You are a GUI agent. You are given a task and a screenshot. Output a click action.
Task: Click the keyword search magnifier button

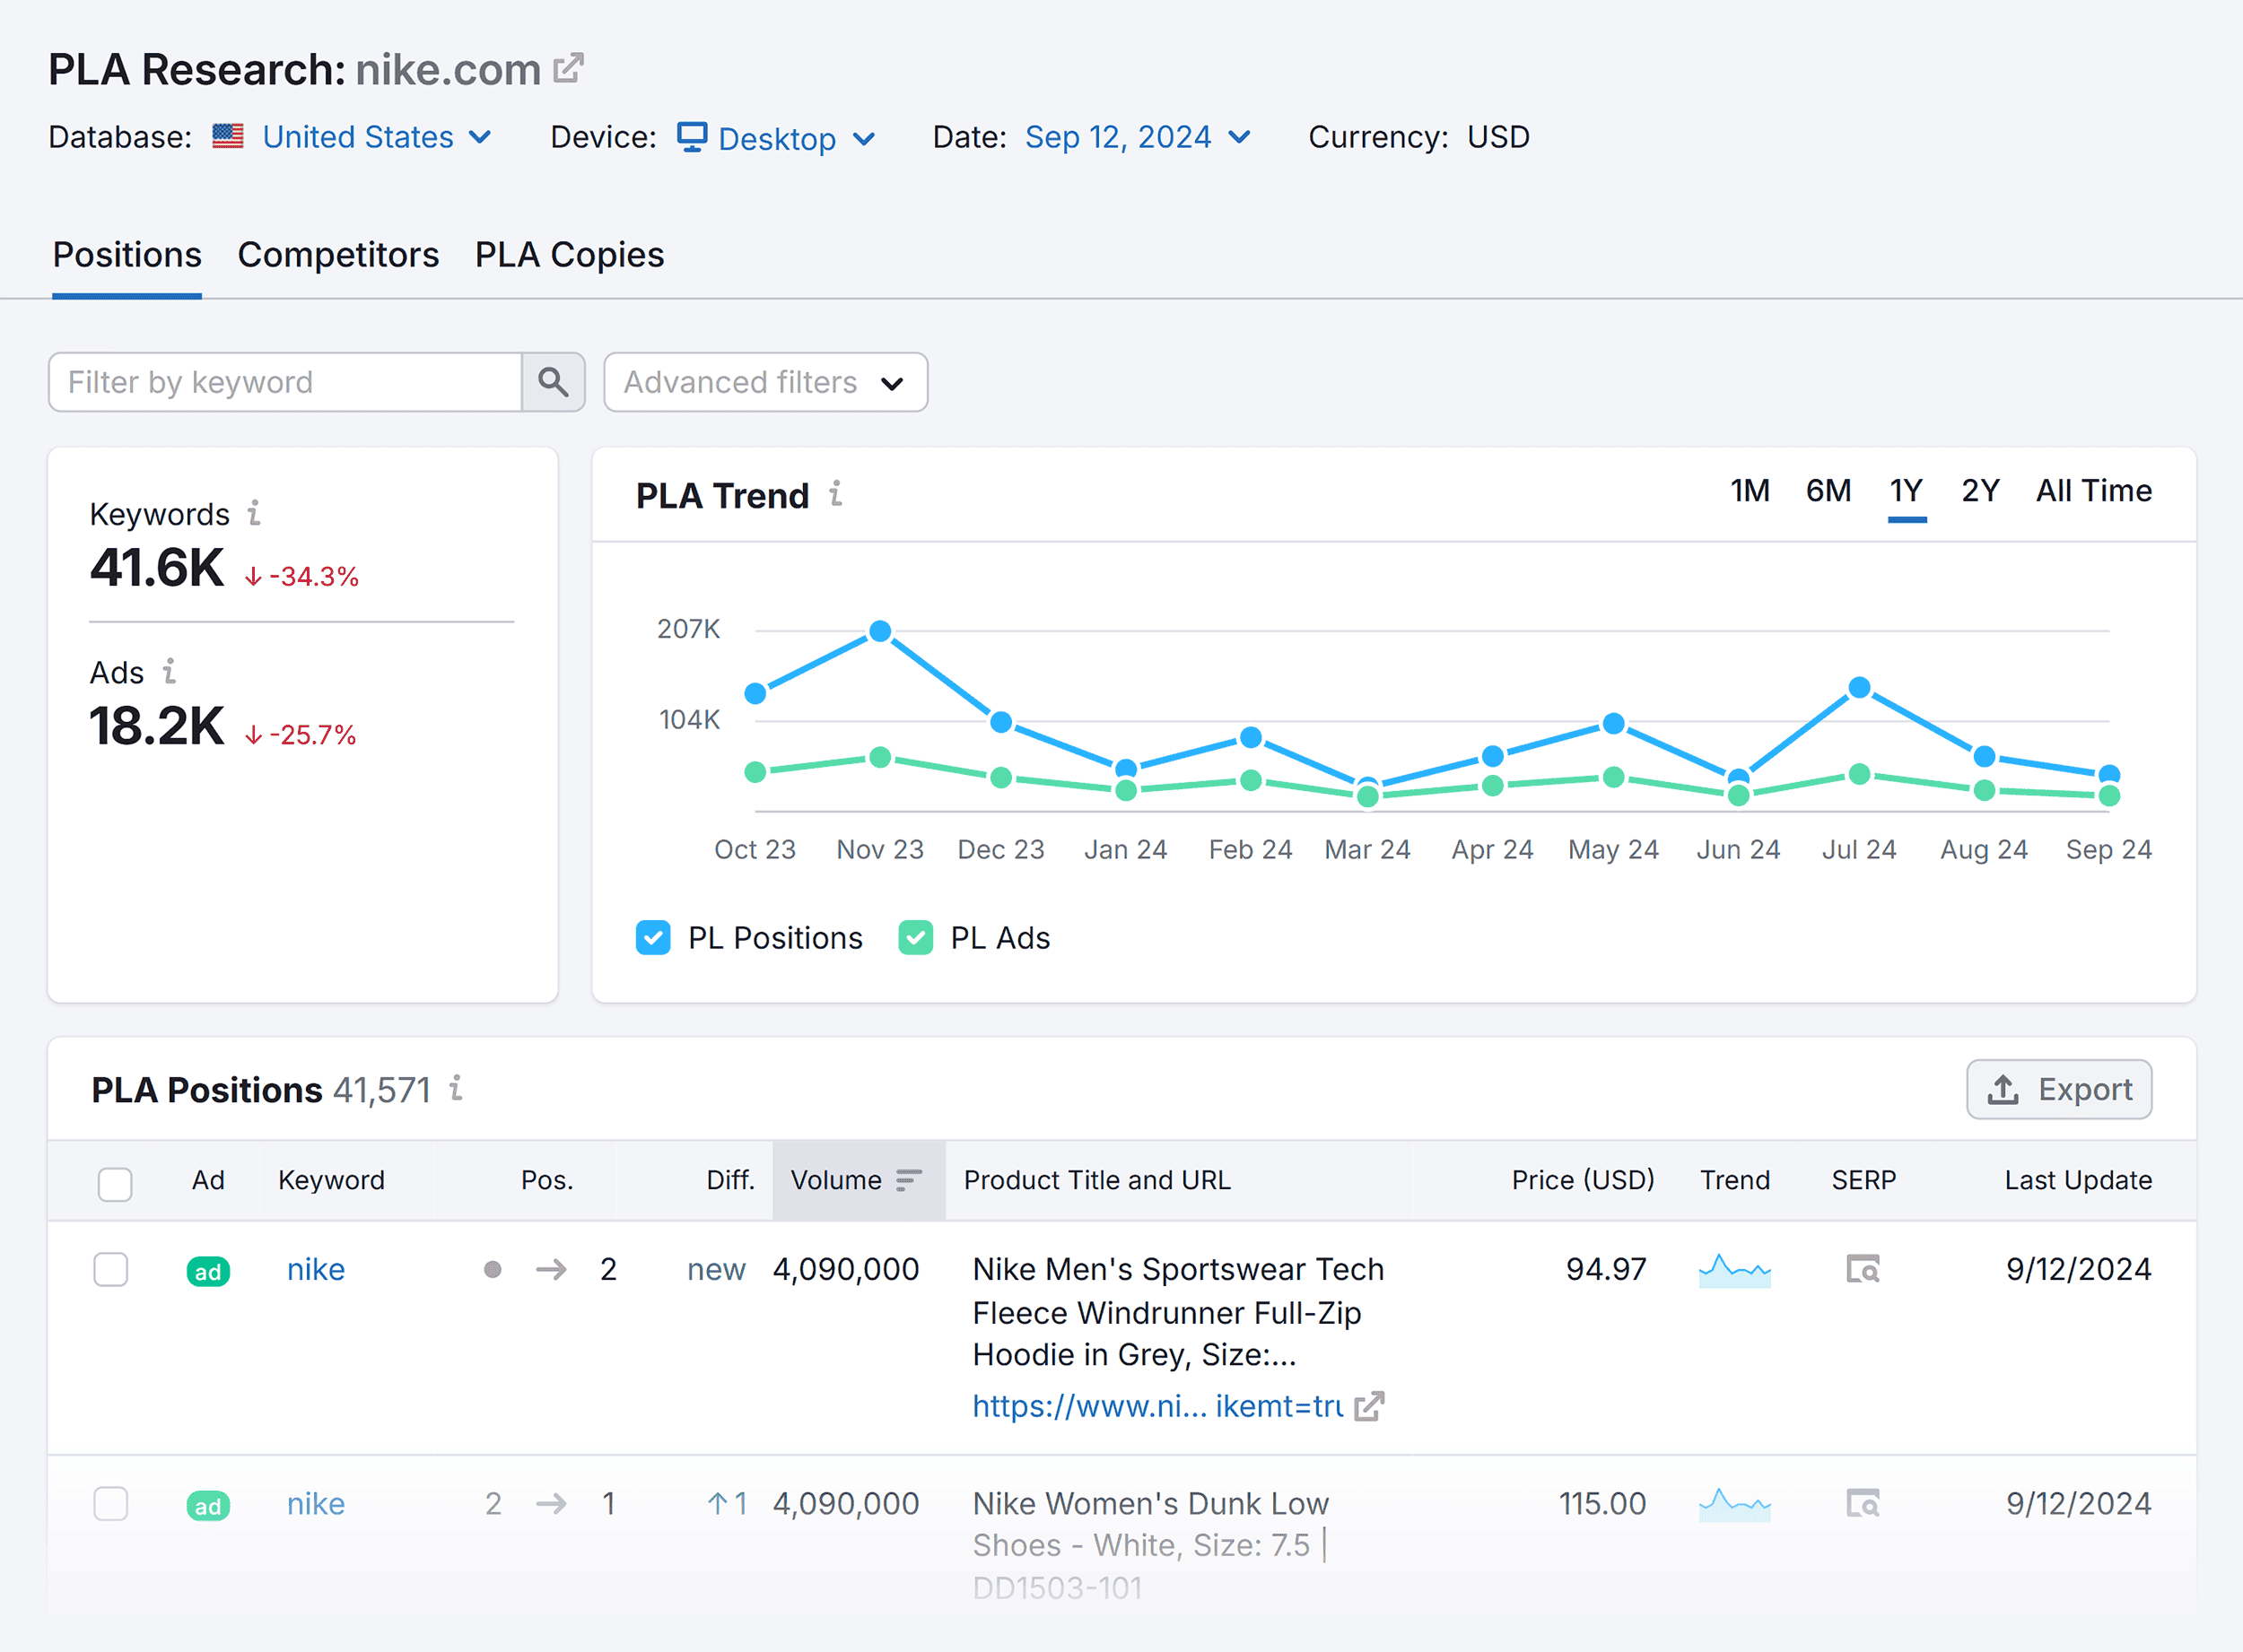pyautogui.click(x=554, y=382)
